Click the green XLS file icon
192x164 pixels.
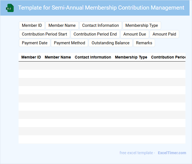[10, 8]
